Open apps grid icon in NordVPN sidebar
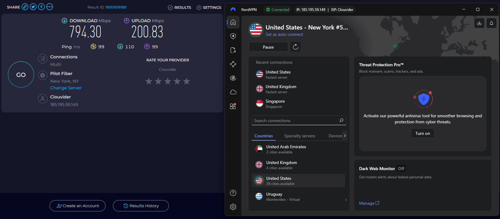Image resolution: width=500 pixels, height=219 pixels. pos(233,106)
